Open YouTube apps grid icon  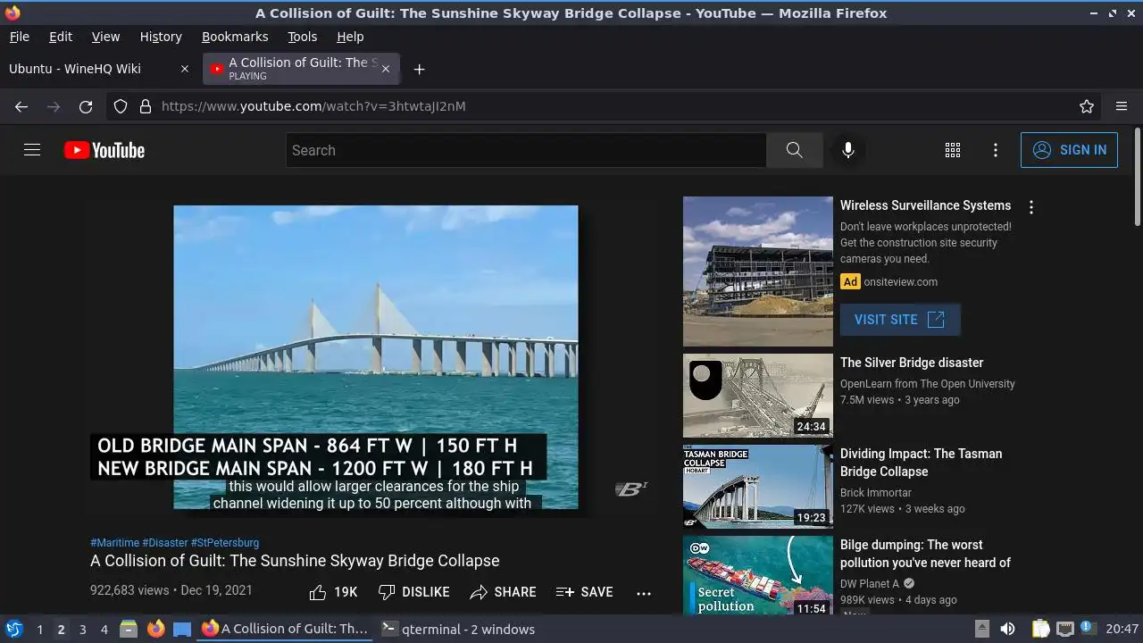[953, 150]
